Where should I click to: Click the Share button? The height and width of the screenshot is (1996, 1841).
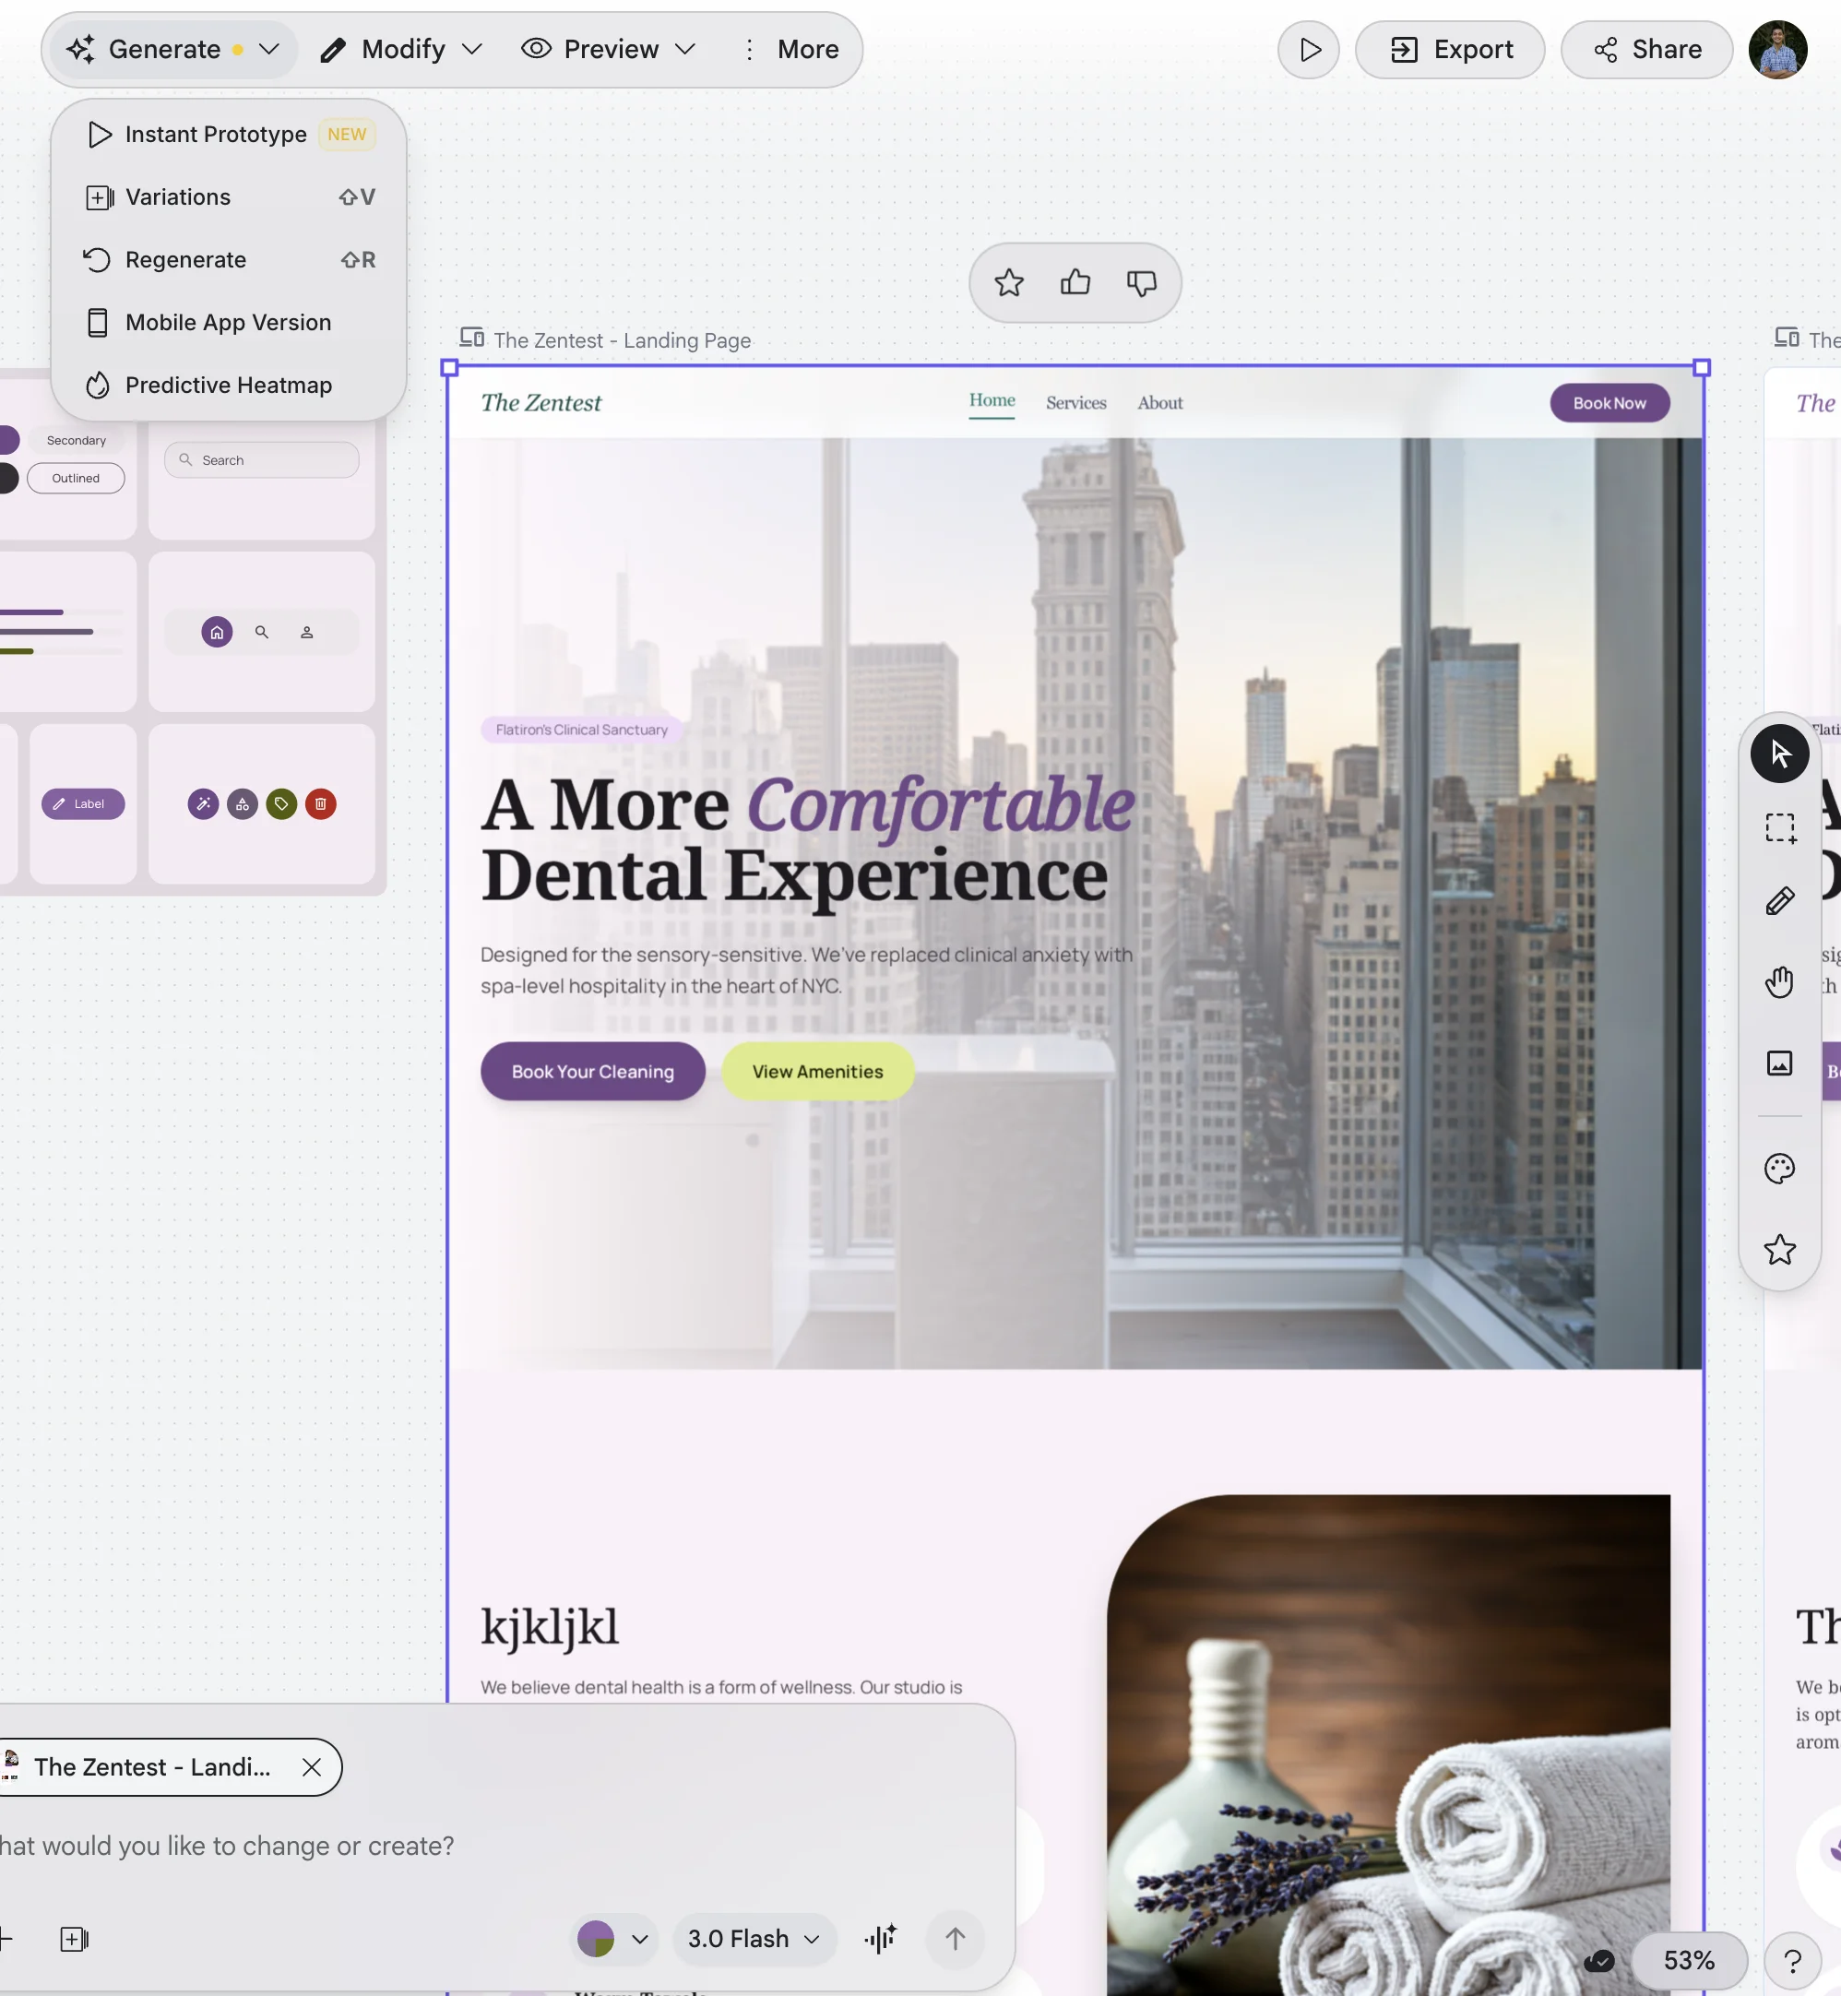[1645, 50]
